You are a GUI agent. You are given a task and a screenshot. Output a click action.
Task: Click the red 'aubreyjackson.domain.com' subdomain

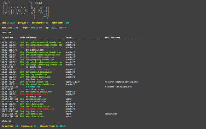pyautogui.click(x=40, y=48)
